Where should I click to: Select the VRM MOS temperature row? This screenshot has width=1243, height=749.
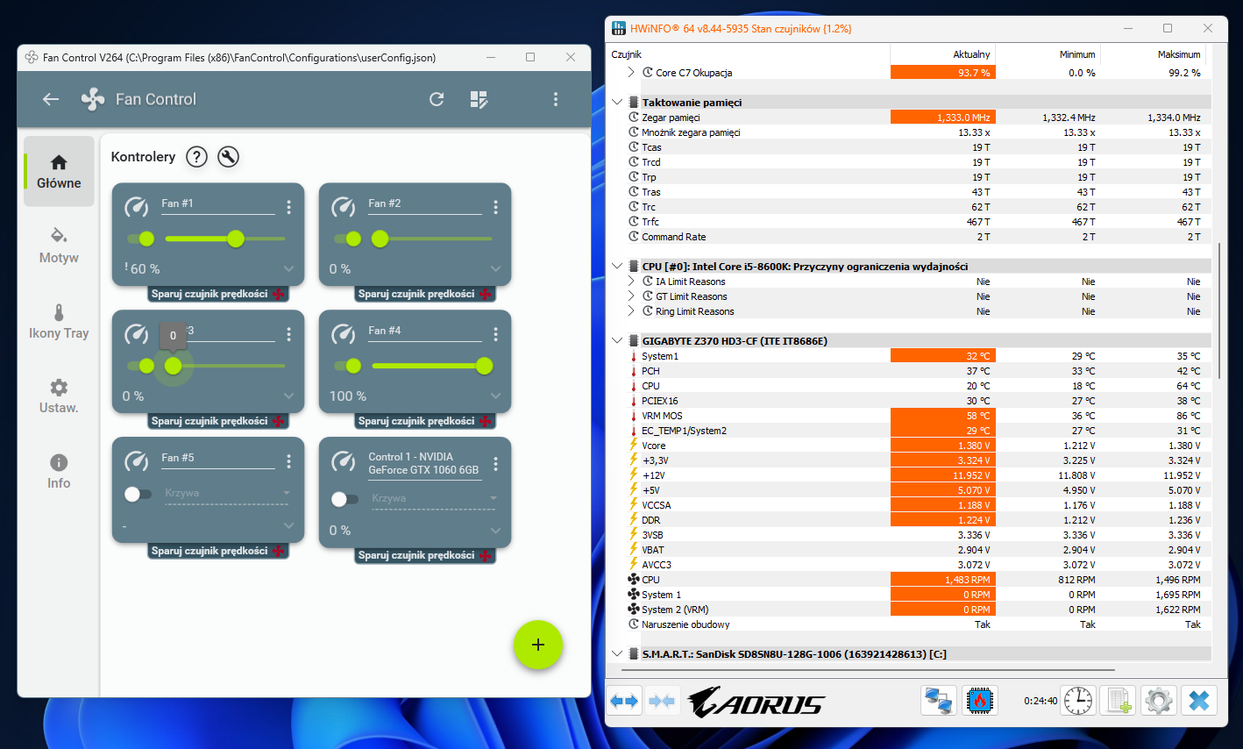(913, 416)
